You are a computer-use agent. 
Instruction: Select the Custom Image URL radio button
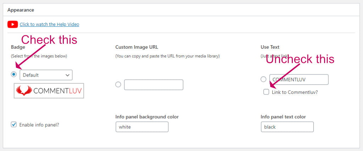click(118, 85)
